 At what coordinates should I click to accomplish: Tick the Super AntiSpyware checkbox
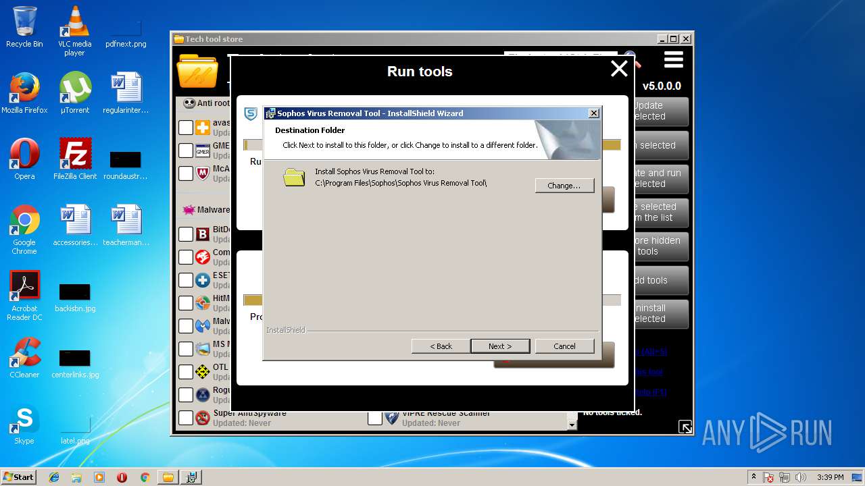[x=186, y=418]
